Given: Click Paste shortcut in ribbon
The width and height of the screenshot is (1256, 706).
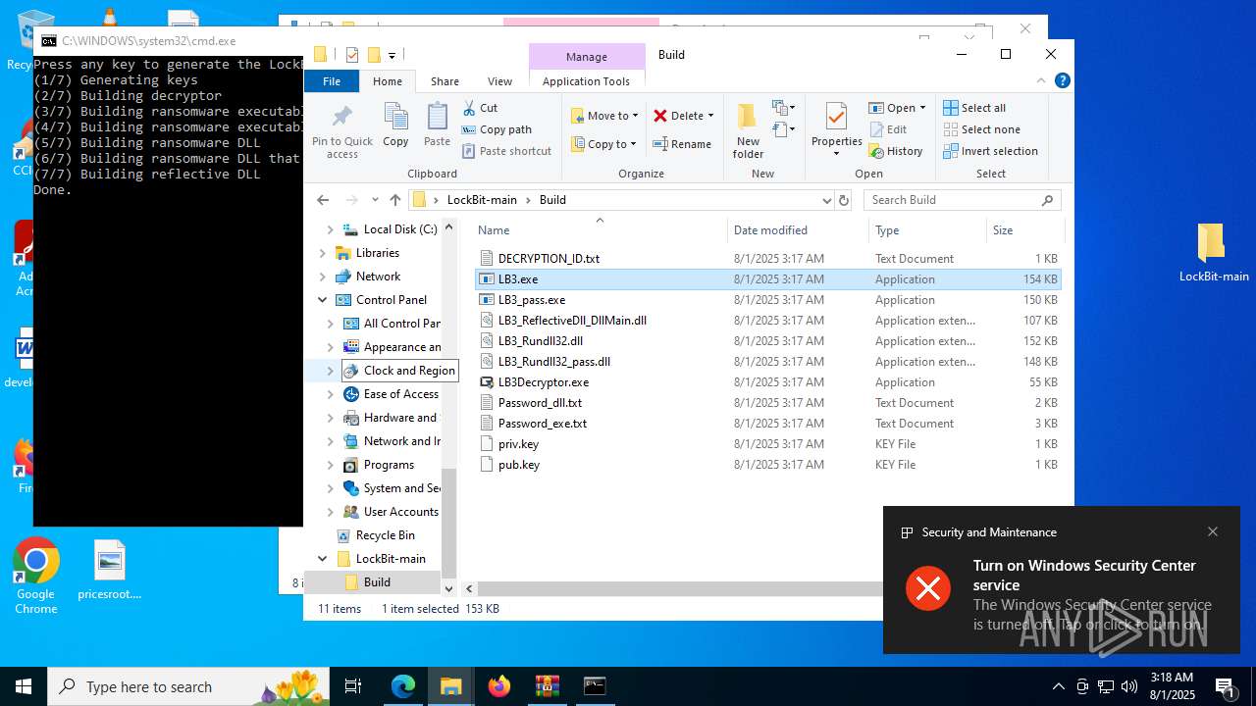Looking at the screenshot, I should (506, 151).
